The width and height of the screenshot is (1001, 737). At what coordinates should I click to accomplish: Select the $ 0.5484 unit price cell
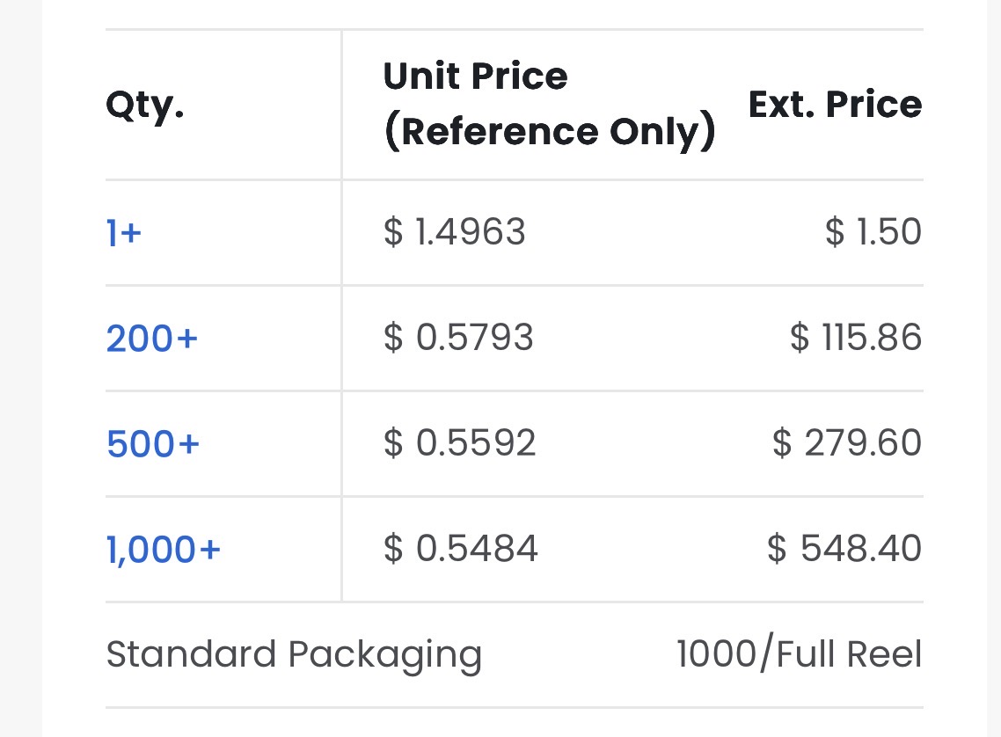click(x=460, y=548)
